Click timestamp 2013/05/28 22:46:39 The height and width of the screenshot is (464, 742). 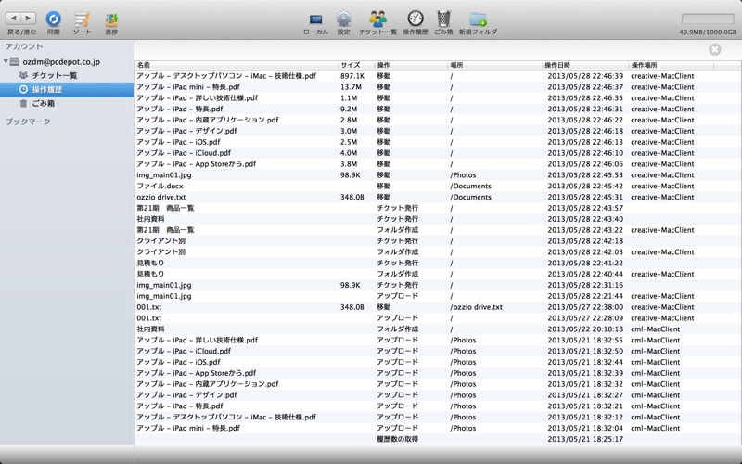pyautogui.click(x=585, y=76)
